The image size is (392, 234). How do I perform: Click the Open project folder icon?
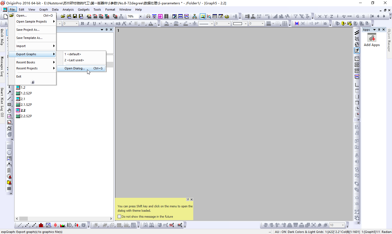click(63, 16)
